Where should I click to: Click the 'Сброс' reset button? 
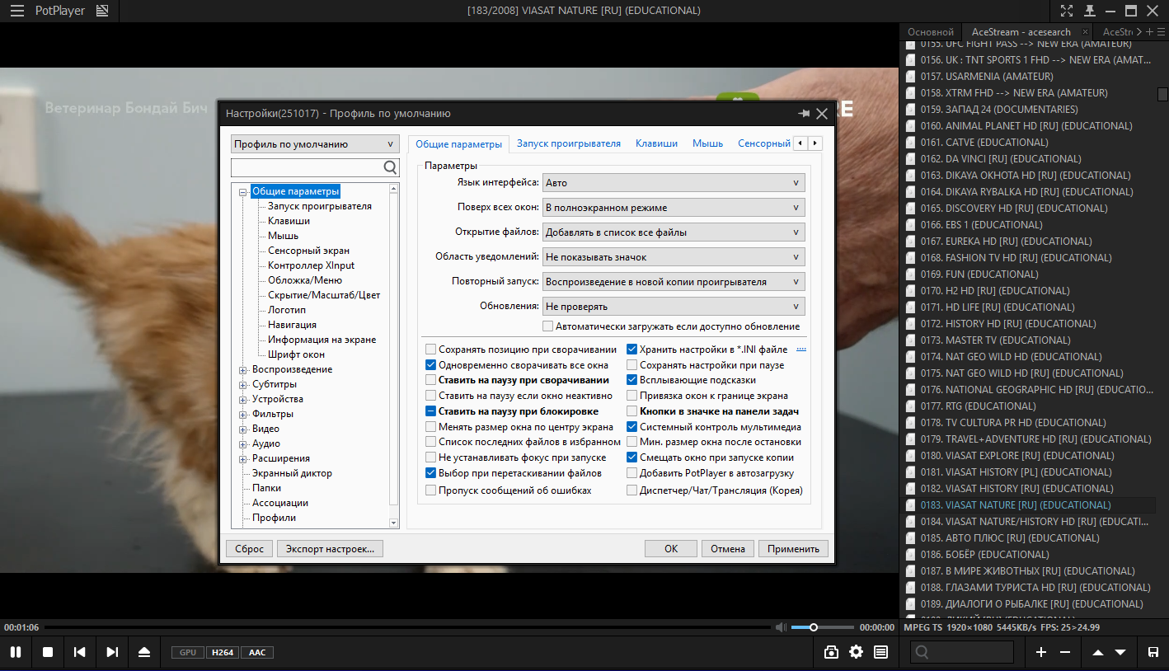249,548
